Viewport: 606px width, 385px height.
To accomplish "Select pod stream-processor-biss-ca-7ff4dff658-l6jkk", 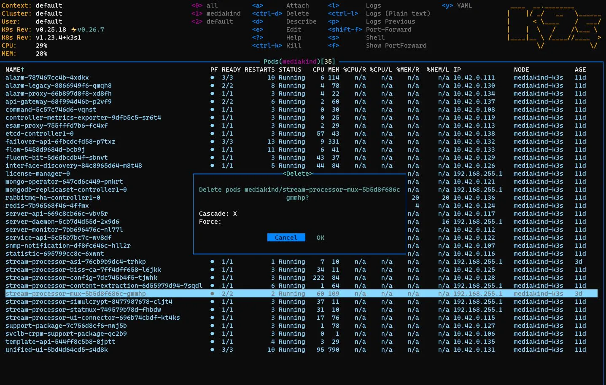I will coord(83,270).
